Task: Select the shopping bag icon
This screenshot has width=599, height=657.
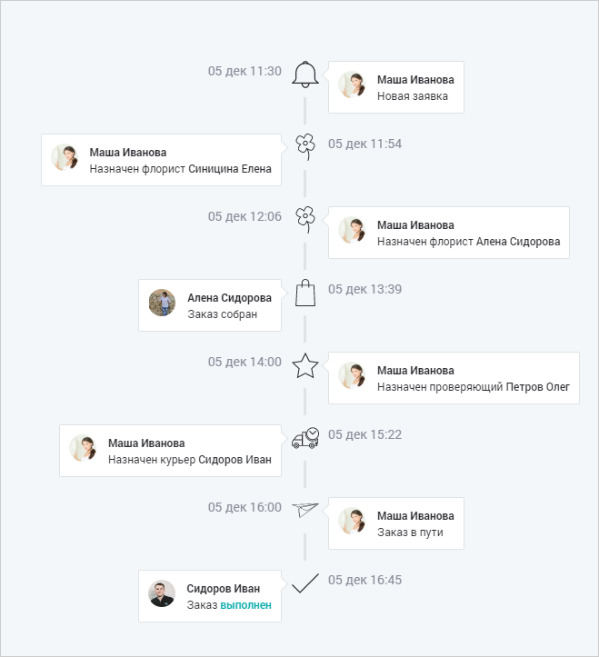Action: tap(305, 293)
